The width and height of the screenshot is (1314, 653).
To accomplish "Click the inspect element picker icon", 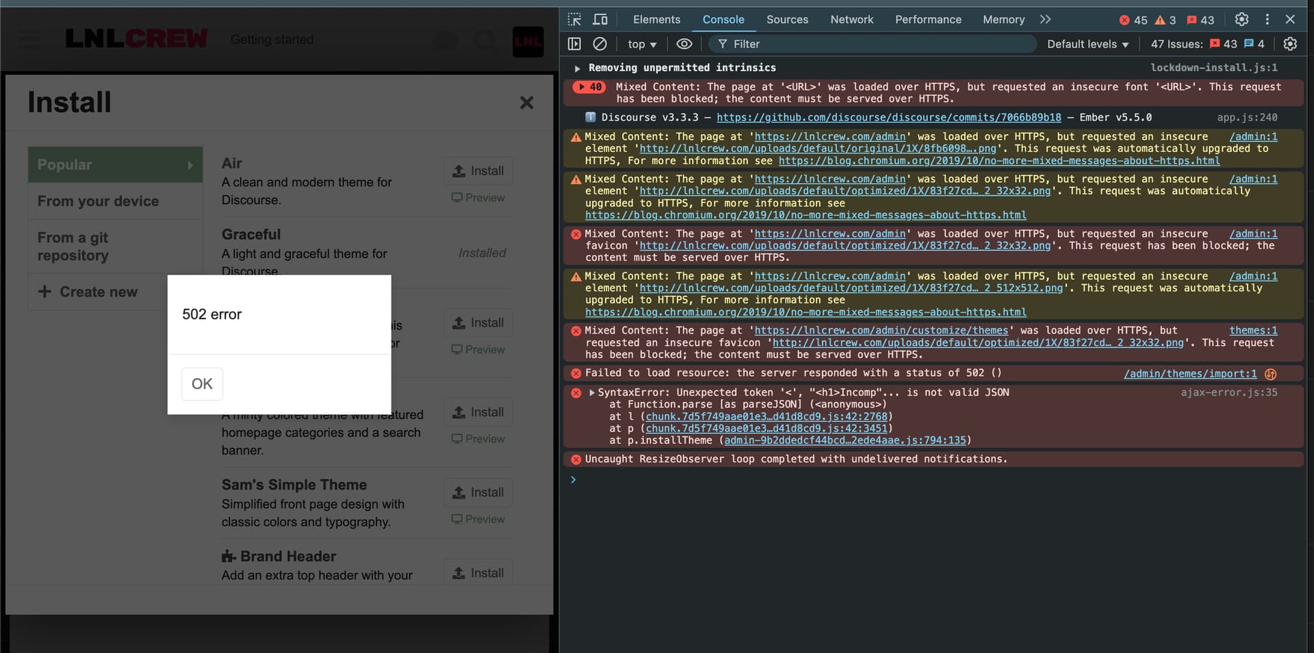I will (574, 19).
